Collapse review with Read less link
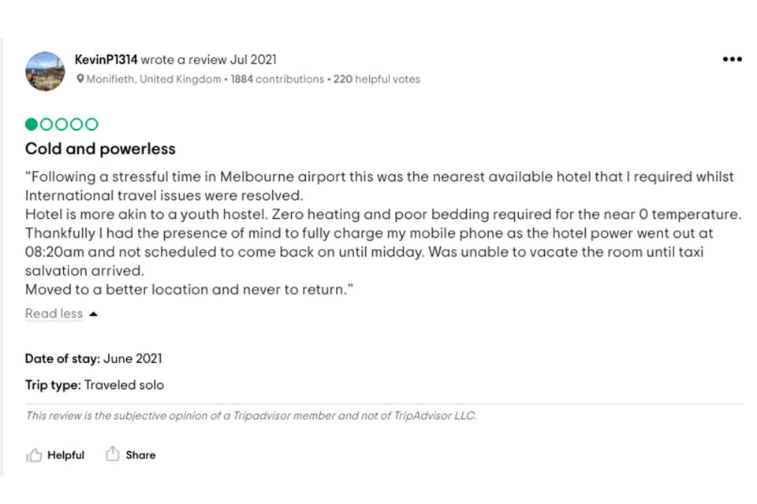This screenshot has width=757, height=504. 54,313
